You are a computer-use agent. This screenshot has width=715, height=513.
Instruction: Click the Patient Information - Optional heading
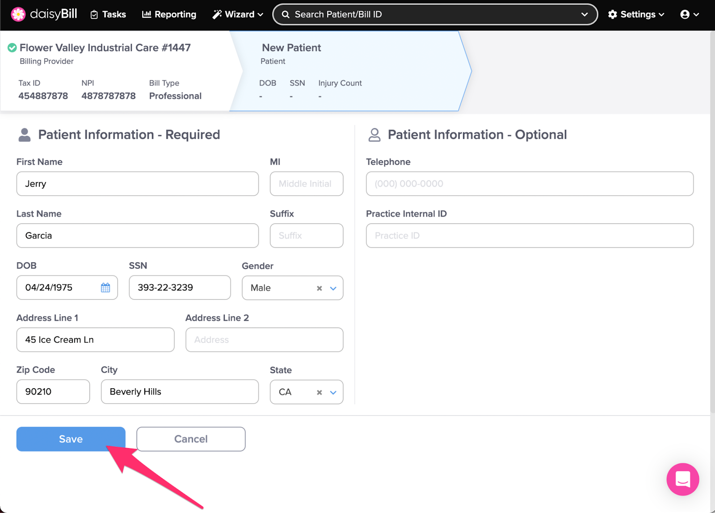coord(477,135)
